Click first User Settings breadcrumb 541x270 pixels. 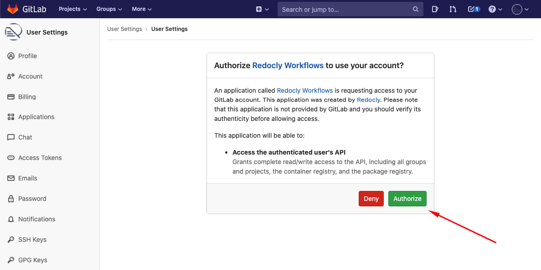click(x=124, y=29)
